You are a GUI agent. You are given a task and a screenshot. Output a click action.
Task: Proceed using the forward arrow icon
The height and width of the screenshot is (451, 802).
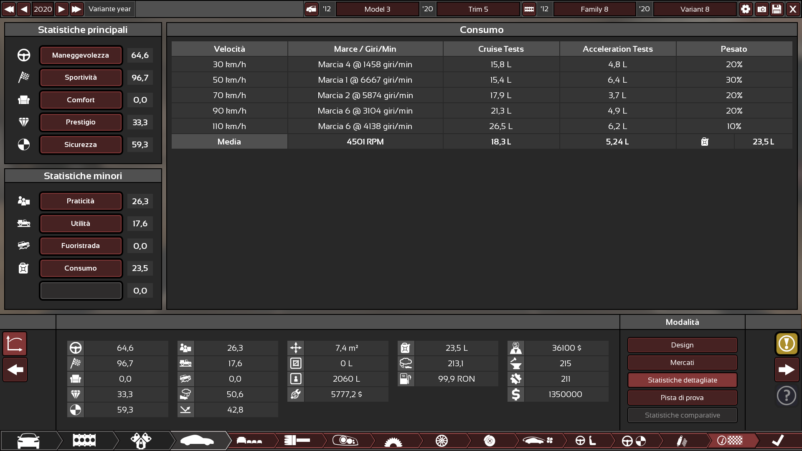pyautogui.click(x=787, y=369)
